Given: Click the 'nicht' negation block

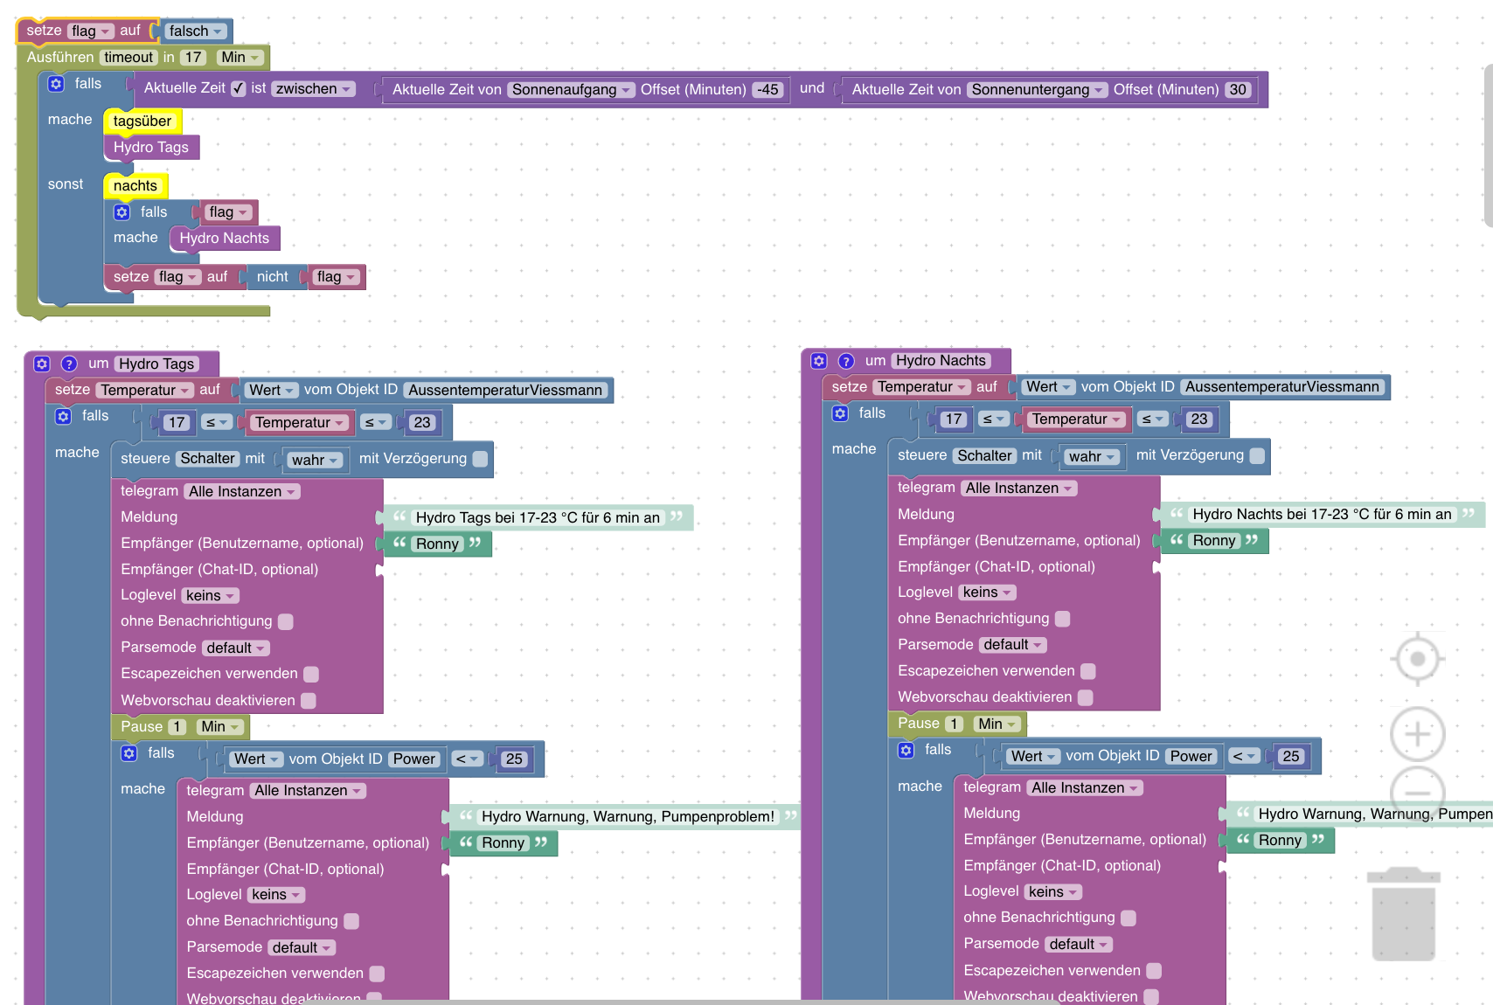Looking at the screenshot, I should pyautogui.click(x=273, y=277).
